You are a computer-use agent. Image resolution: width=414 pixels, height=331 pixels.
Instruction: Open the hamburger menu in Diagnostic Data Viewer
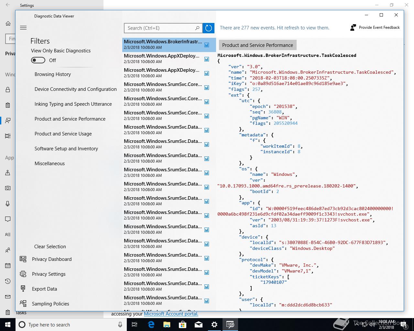point(23,28)
